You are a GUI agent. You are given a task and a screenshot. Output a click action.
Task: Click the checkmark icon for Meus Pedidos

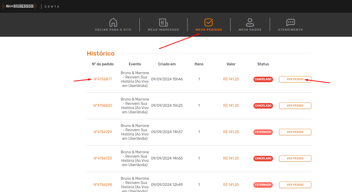[209, 22]
